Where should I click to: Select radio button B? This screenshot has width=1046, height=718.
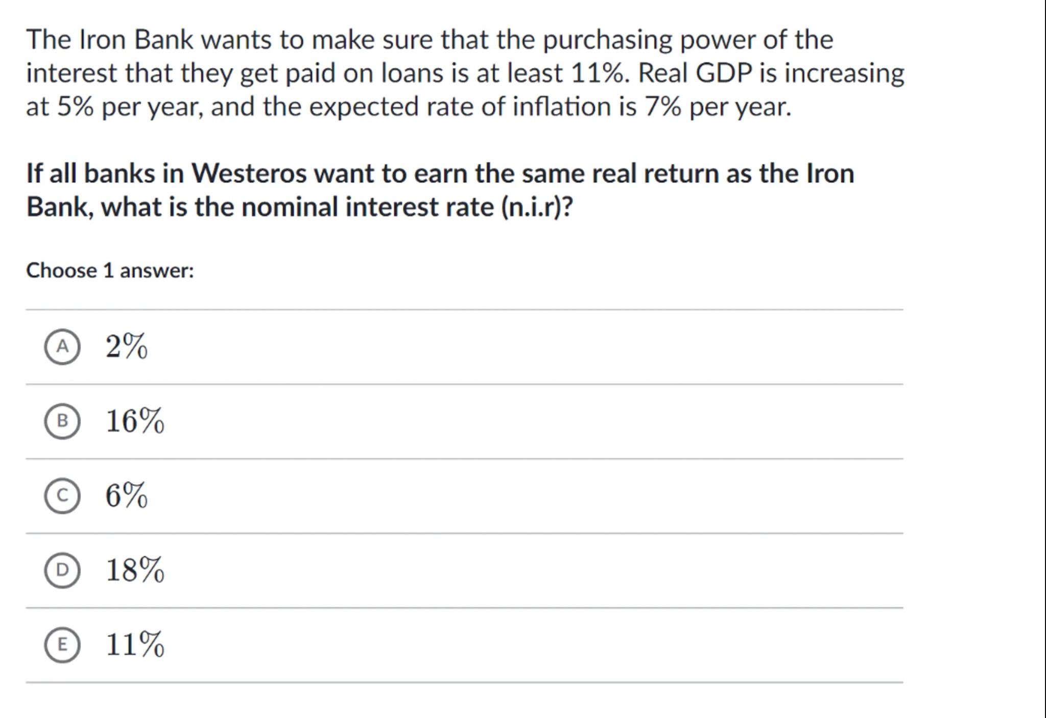62,421
